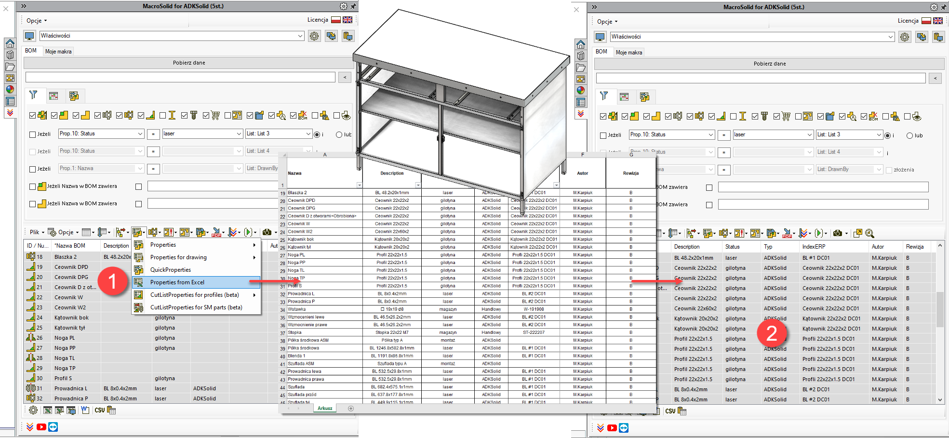The width and height of the screenshot is (949, 438).
Task: Click the camera icon in left toolbar
Action: click(267, 232)
